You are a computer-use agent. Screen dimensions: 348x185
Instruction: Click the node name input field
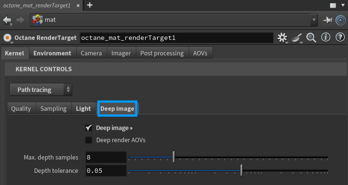point(176,38)
